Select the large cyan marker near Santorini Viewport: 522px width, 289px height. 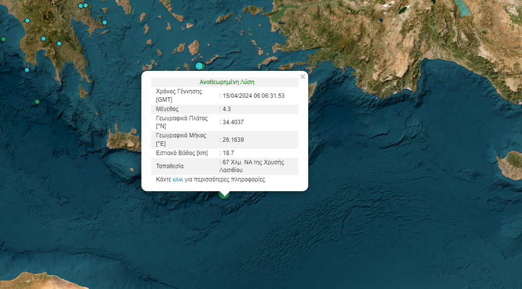199,66
